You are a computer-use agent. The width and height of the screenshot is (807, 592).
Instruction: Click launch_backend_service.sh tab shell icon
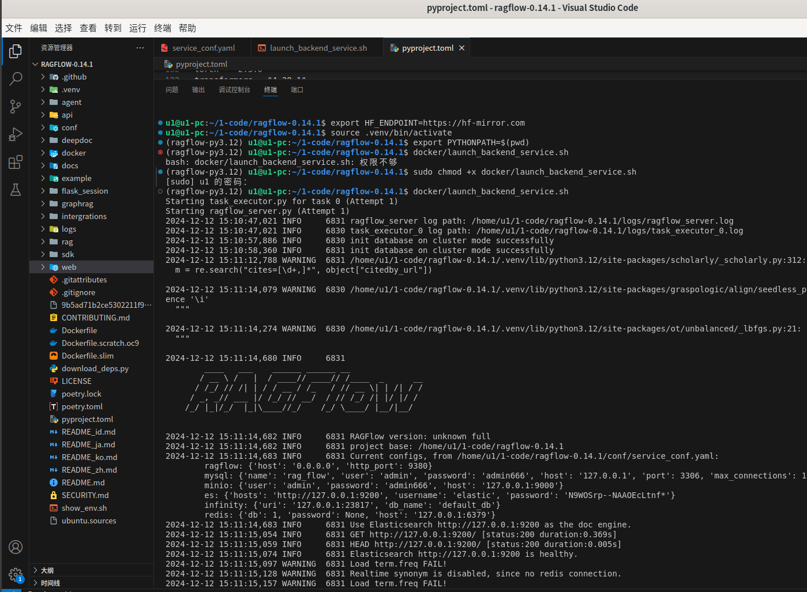(262, 48)
